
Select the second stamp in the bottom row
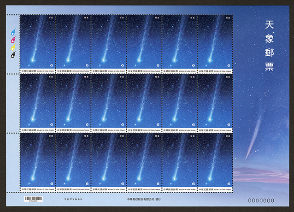(x=73, y=163)
